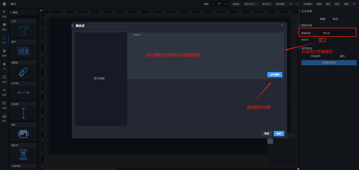
Task: Increase zoom with the plus button
Action: point(226,4)
